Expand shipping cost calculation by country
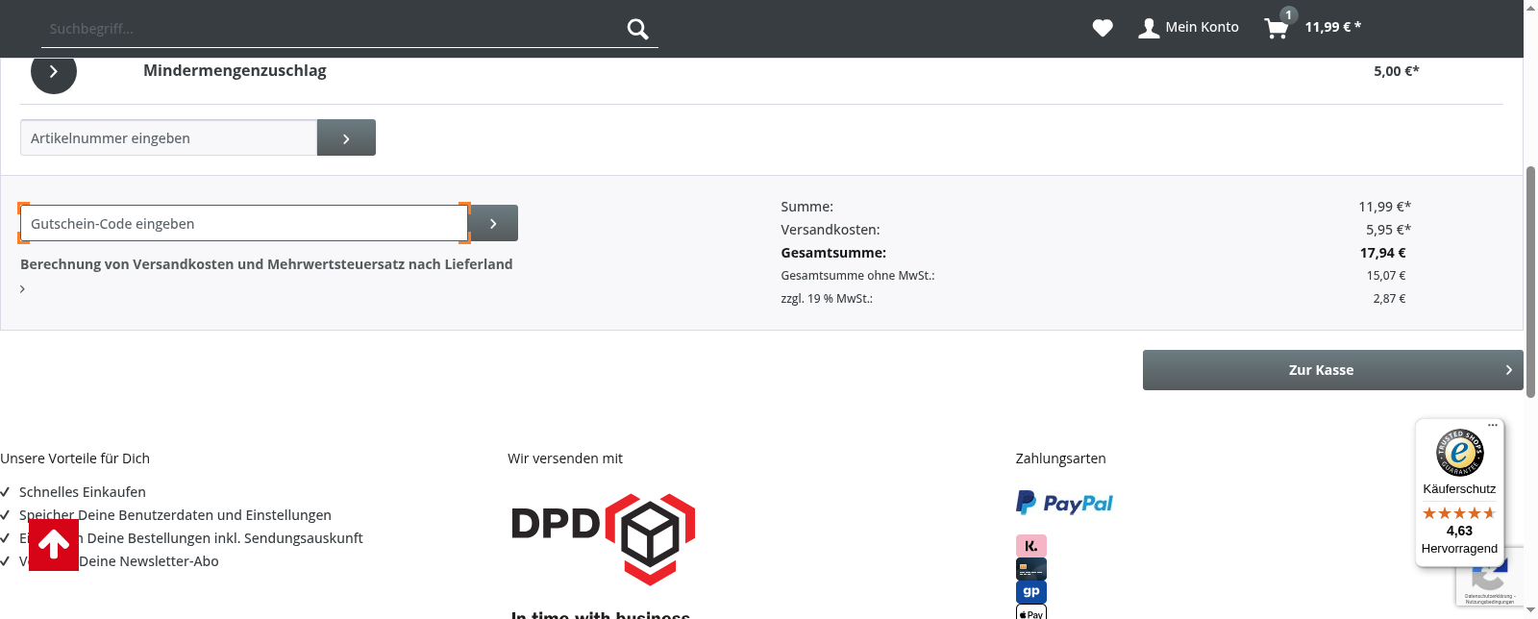 23,288
